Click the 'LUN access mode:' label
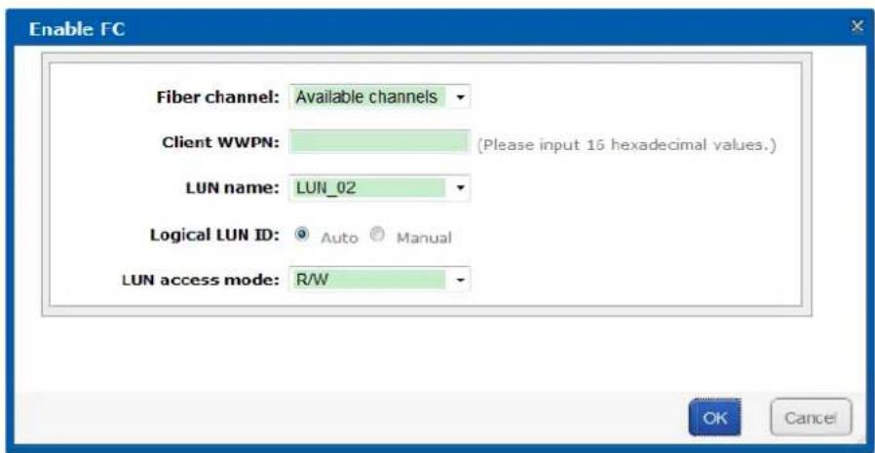The image size is (875, 453). (x=201, y=280)
